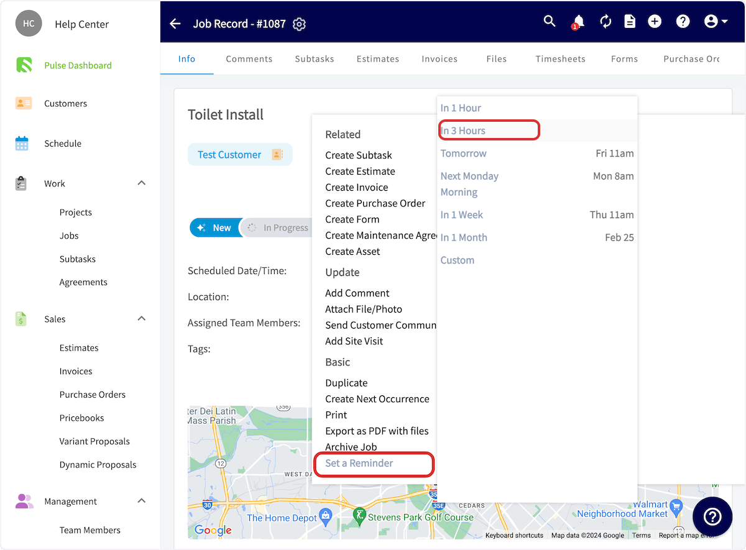Viewport: 746px width, 550px height.
Task: Choose Create Purchase Order menu item
Action: [375, 203]
